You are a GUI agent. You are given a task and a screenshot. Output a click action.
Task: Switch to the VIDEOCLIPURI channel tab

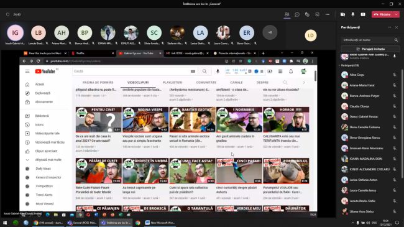tap(138, 83)
